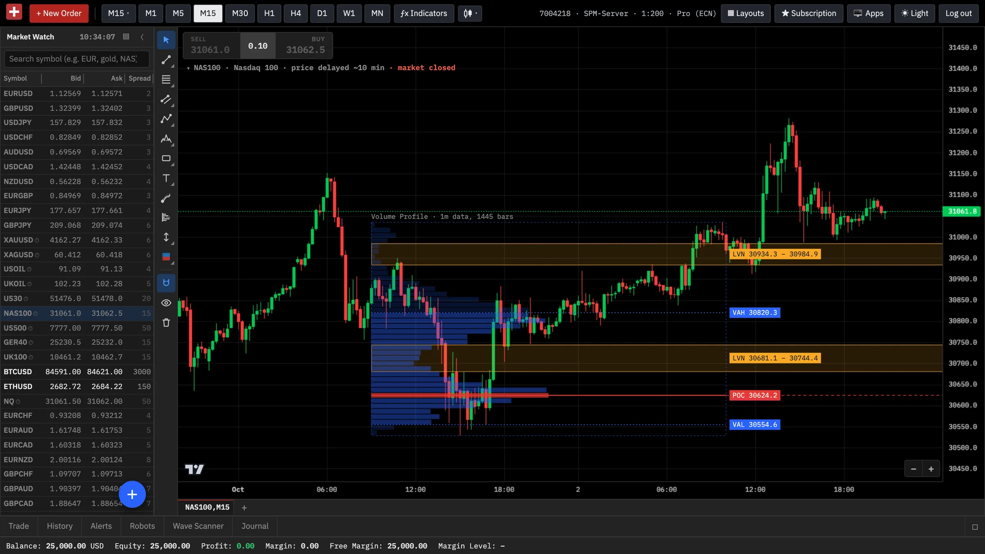Select the horizontal lines Fibonacci tool
Screen dimensions: 985x554
(166, 80)
